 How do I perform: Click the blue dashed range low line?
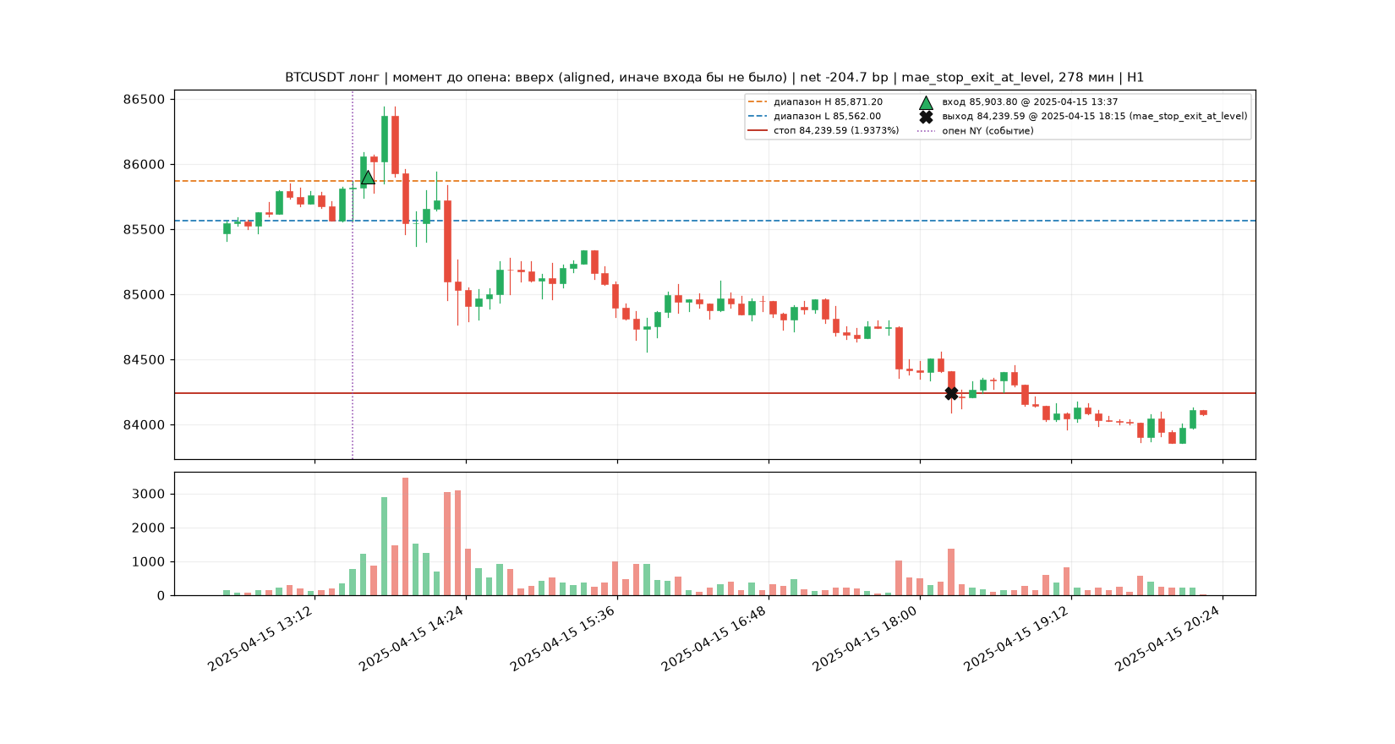[x=714, y=221]
